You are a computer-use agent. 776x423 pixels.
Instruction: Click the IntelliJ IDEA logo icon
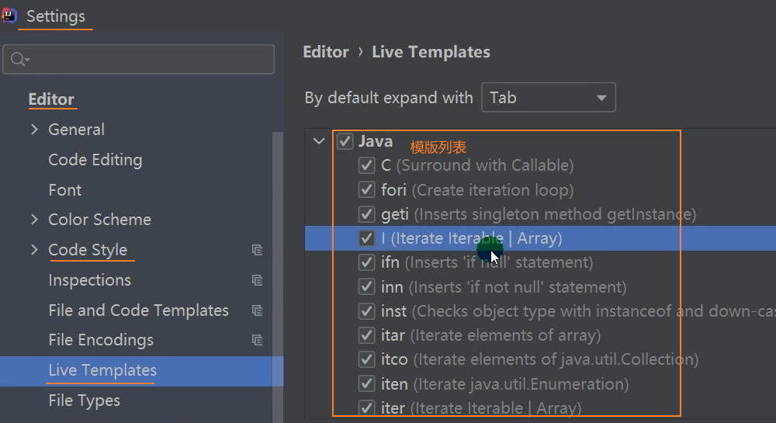click(9, 16)
